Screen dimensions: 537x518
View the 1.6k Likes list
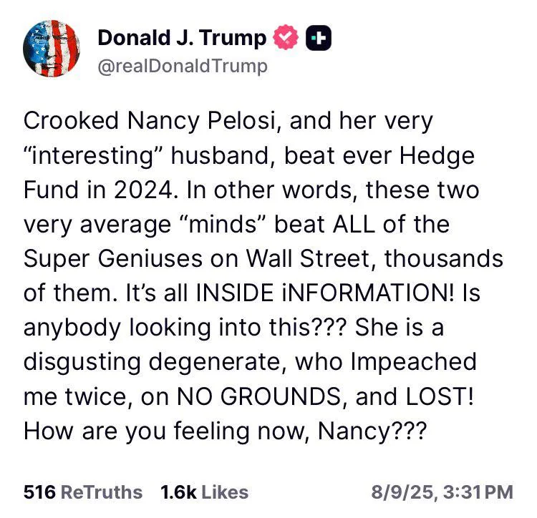205,492
